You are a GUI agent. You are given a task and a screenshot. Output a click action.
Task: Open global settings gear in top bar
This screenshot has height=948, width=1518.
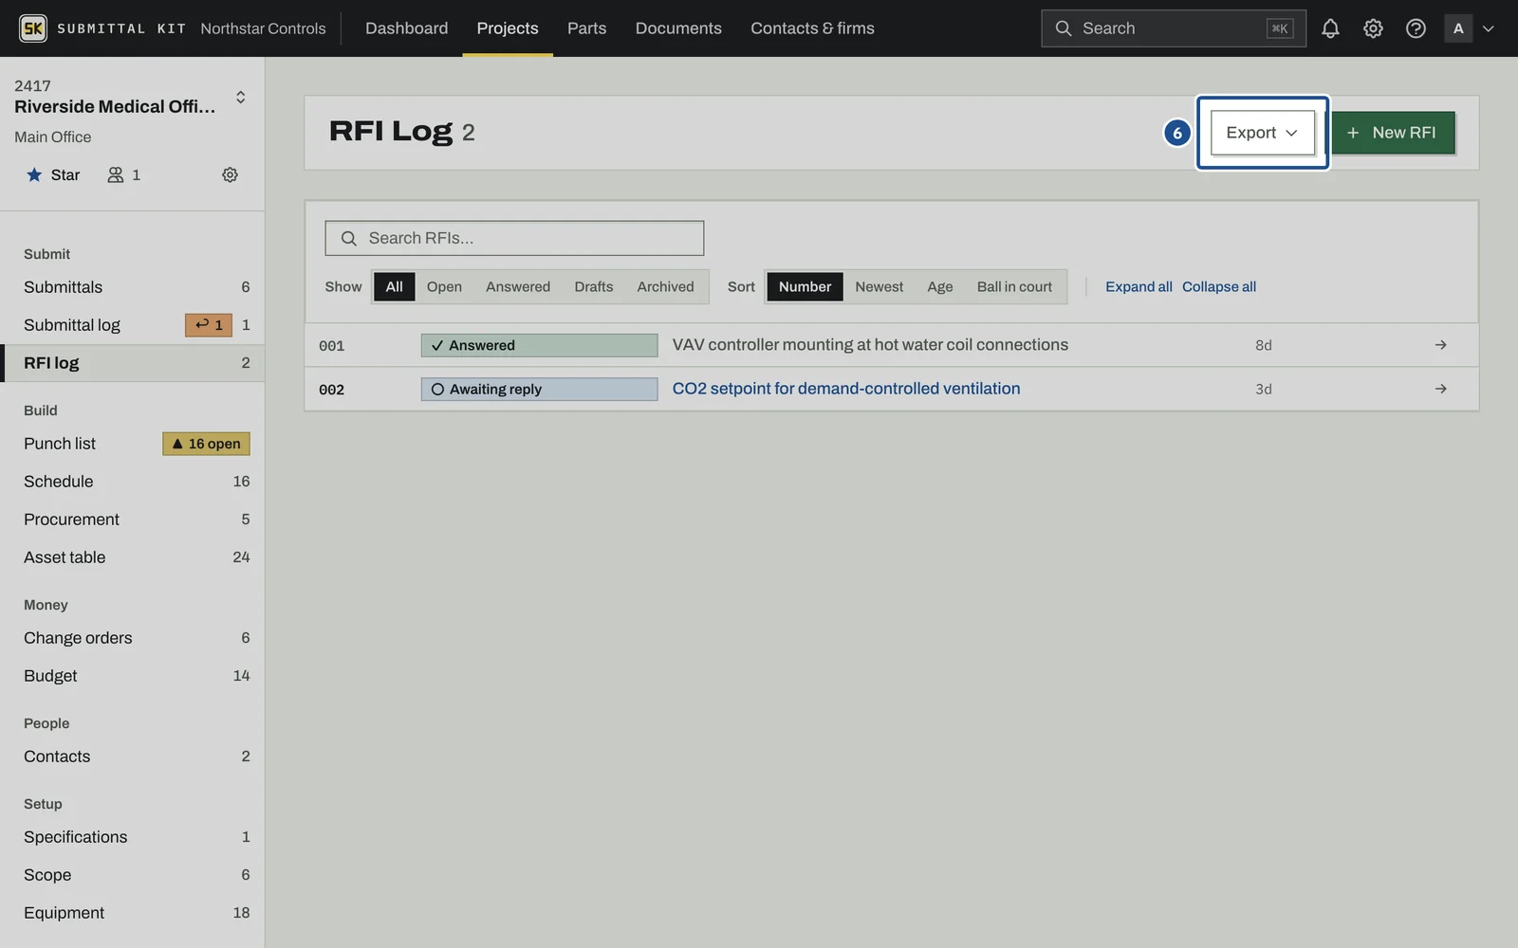pos(1373,28)
